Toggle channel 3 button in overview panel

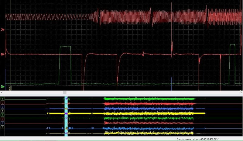(2, 107)
